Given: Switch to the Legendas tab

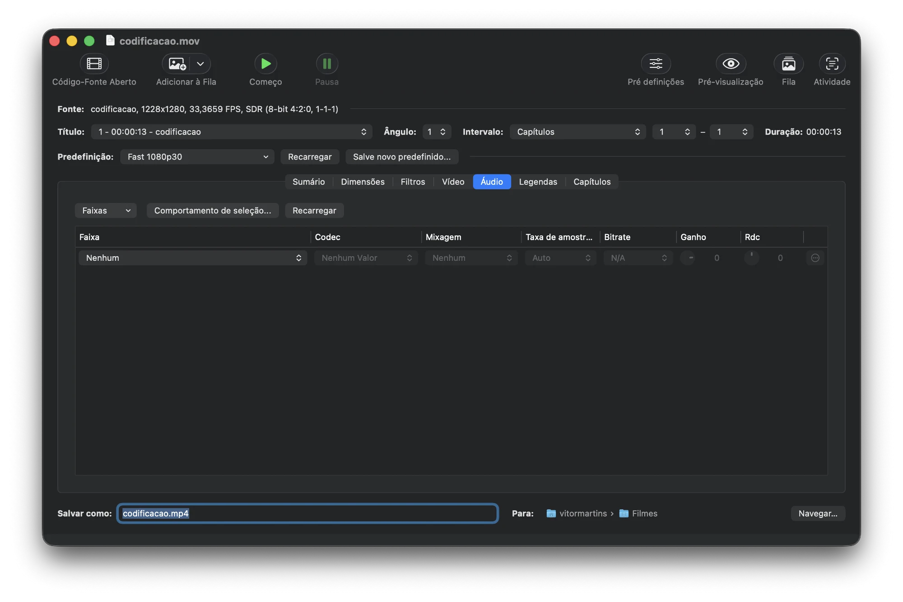Looking at the screenshot, I should point(538,182).
